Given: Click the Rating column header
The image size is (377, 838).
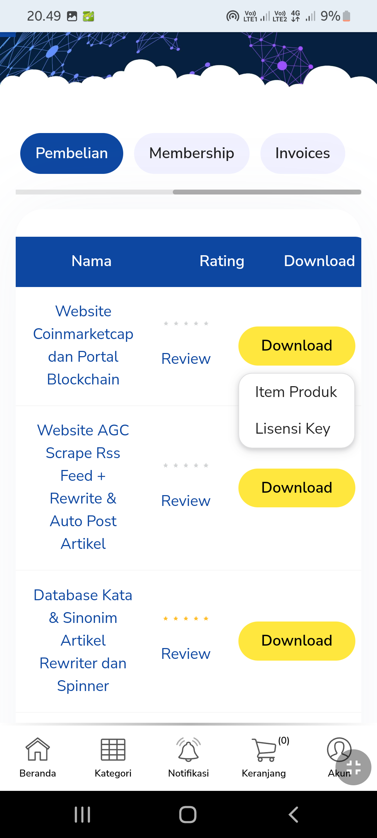Looking at the screenshot, I should (x=222, y=261).
